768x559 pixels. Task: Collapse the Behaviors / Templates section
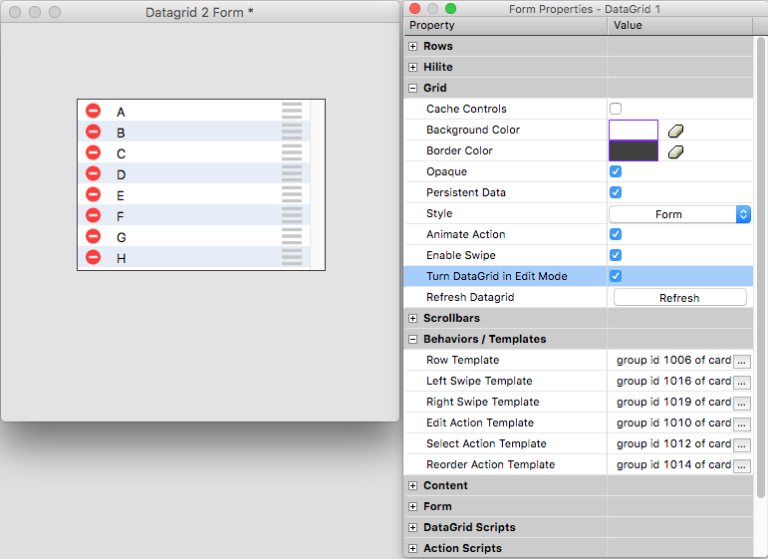pyautogui.click(x=413, y=340)
